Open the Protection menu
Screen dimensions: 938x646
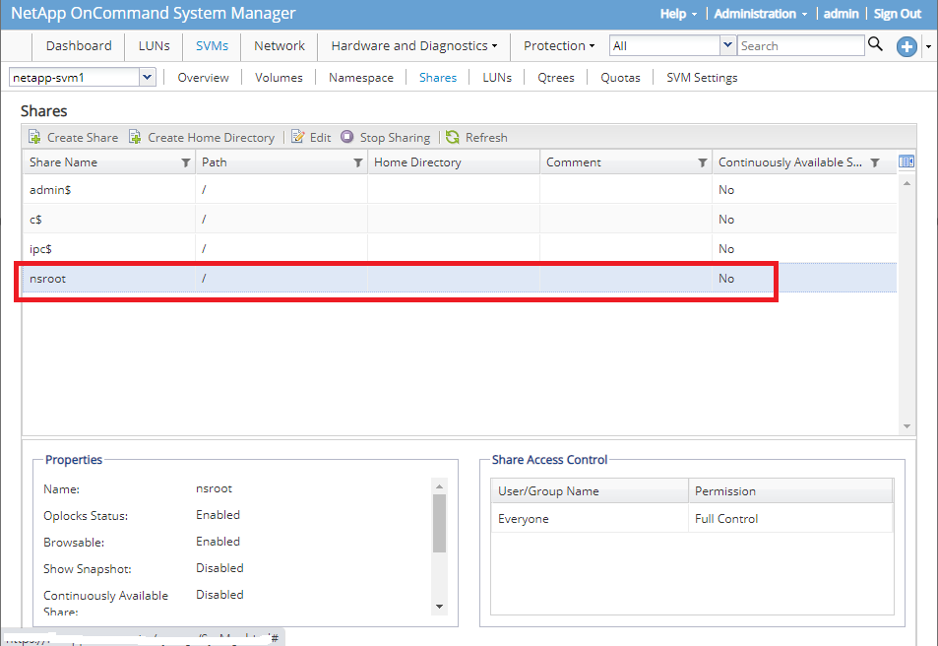[x=558, y=46]
